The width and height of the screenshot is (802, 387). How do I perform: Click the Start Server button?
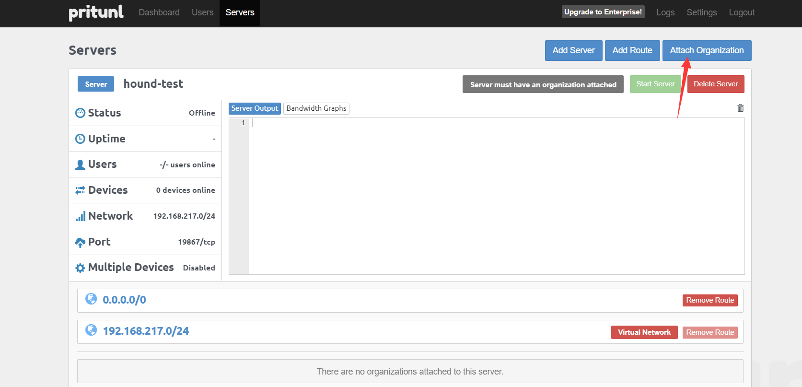coord(655,84)
